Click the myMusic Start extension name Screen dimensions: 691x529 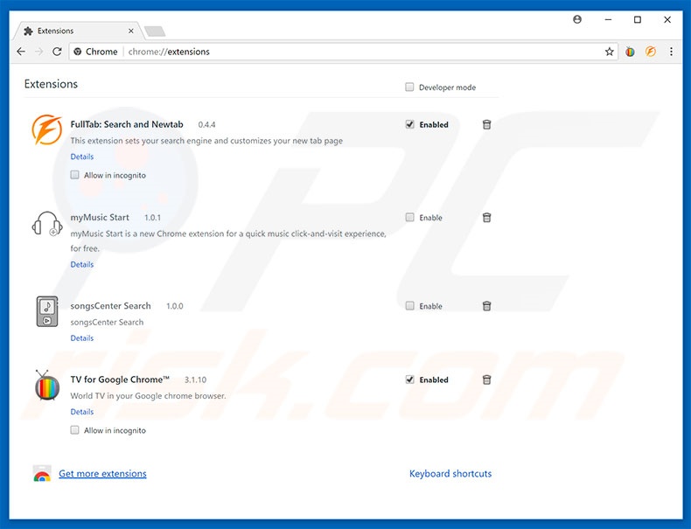click(100, 217)
